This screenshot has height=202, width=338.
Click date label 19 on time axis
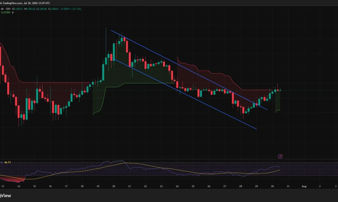click(98, 186)
